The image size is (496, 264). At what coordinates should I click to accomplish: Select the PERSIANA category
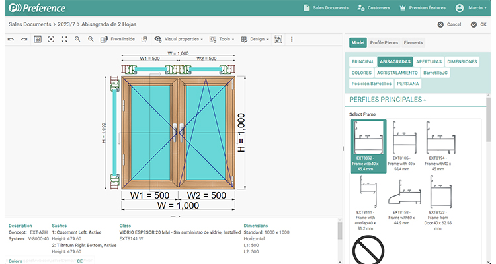click(x=408, y=84)
